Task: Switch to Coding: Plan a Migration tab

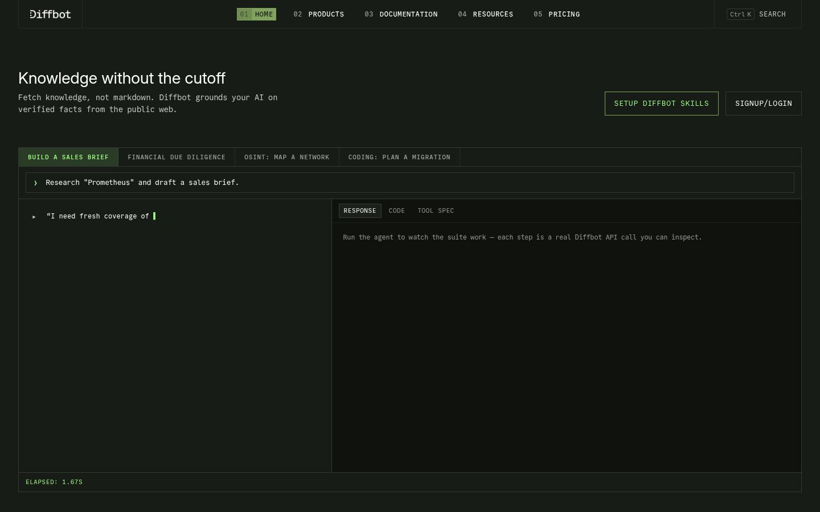Action: click(x=399, y=157)
